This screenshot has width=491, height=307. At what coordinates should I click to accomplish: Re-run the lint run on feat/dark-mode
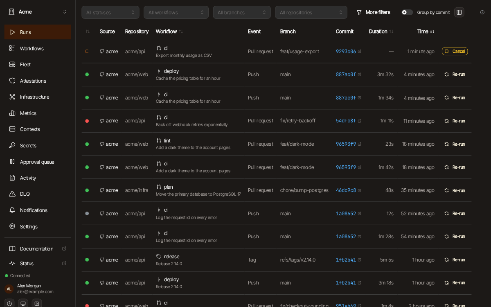[455, 144]
